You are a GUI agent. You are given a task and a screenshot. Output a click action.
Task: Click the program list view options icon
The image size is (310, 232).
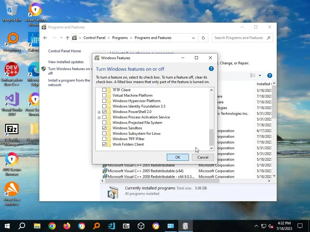253,75
